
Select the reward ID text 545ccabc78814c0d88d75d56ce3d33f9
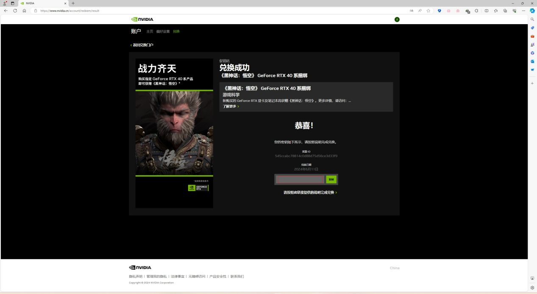pyautogui.click(x=306, y=156)
